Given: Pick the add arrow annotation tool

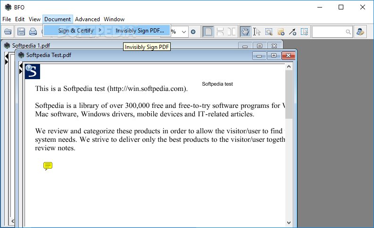Looking at the screenshot, I should click(292, 32).
